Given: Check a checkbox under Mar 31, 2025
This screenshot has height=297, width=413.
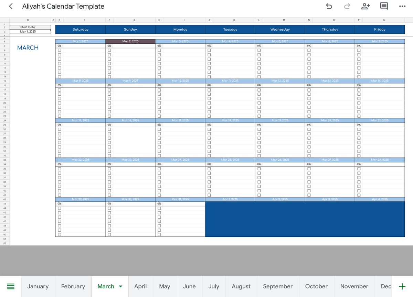Looking at the screenshot, I should (159, 208).
